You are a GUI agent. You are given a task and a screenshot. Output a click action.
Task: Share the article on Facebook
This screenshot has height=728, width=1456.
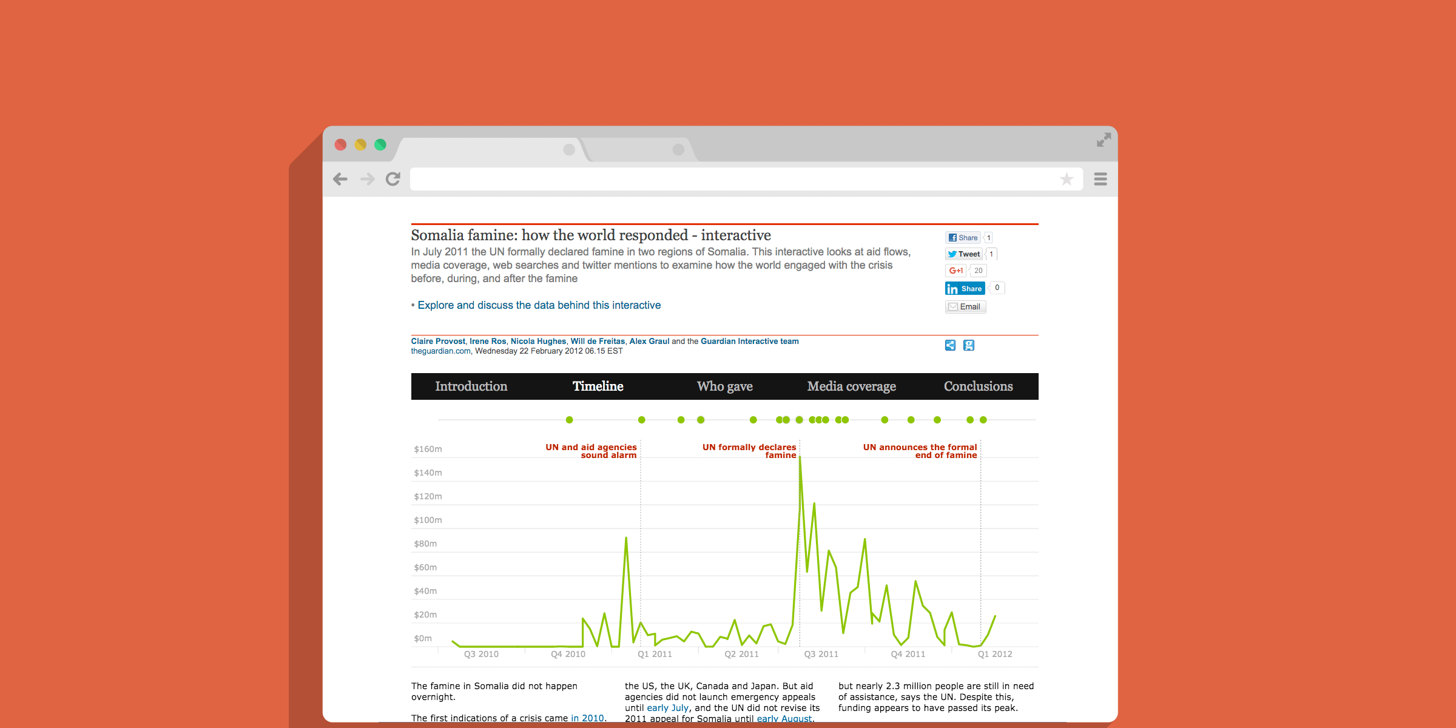[x=963, y=238]
